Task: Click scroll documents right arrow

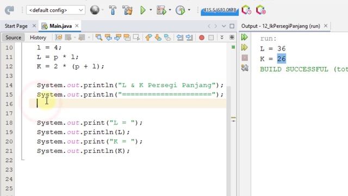Action: click(x=215, y=26)
